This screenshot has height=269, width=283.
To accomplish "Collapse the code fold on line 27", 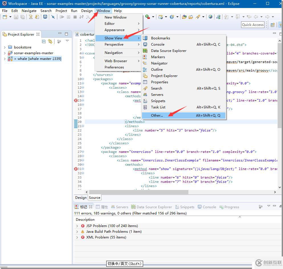I will point(83,152).
